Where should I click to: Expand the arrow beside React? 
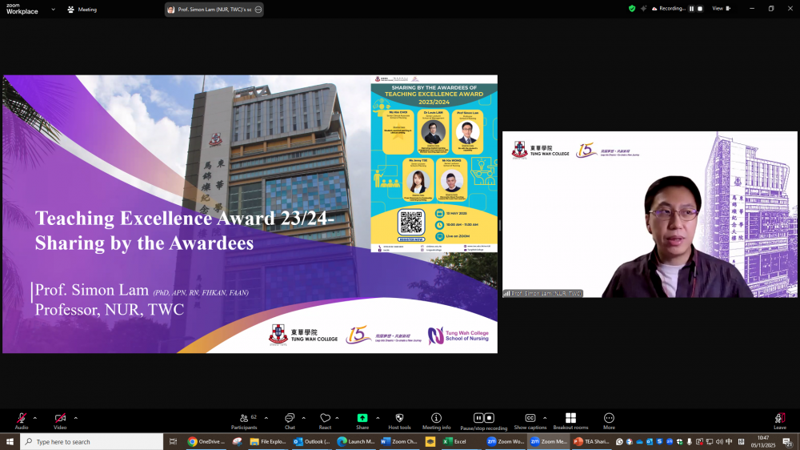click(338, 418)
